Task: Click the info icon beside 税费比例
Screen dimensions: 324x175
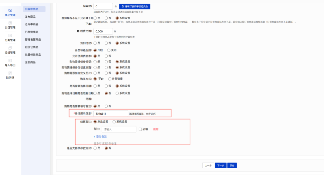Action: click(78, 31)
